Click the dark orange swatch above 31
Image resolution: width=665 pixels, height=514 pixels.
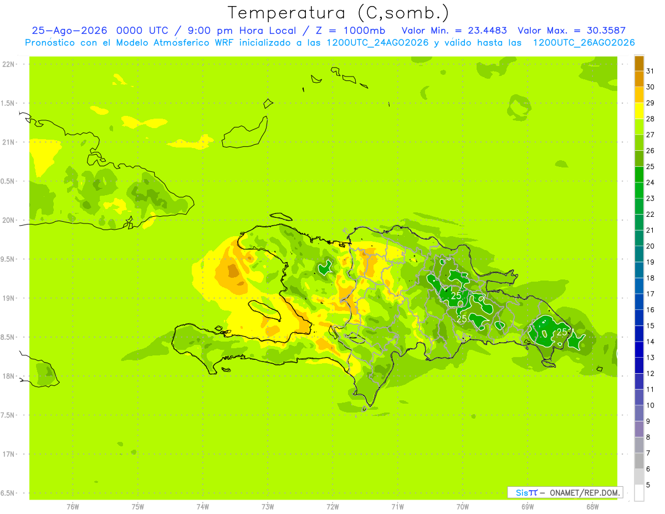(639, 63)
